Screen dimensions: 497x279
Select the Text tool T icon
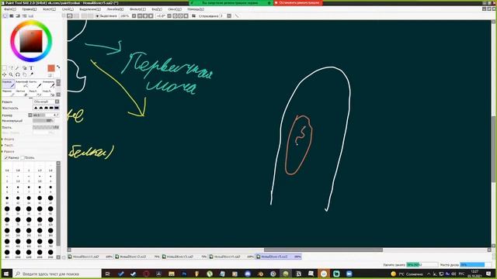point(31,68)
